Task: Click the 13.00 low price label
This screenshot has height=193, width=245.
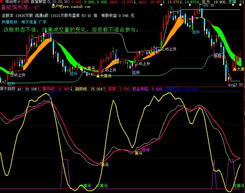Action: pyautogui.click(x=238, y=84)
